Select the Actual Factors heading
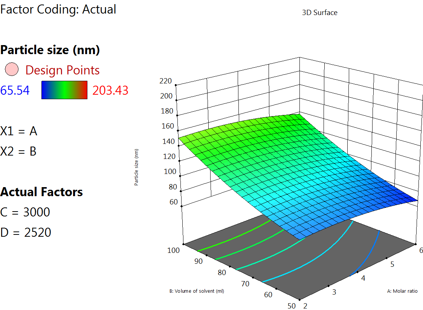The height and width of the screenshot is (310, 423). 41,192
